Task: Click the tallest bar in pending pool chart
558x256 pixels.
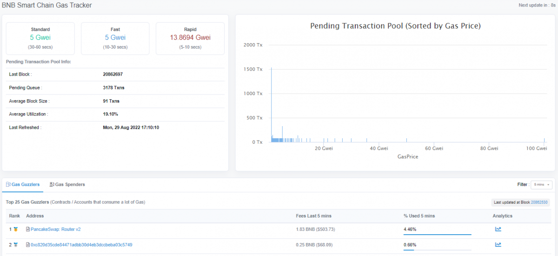Action: tap(271, 107)
